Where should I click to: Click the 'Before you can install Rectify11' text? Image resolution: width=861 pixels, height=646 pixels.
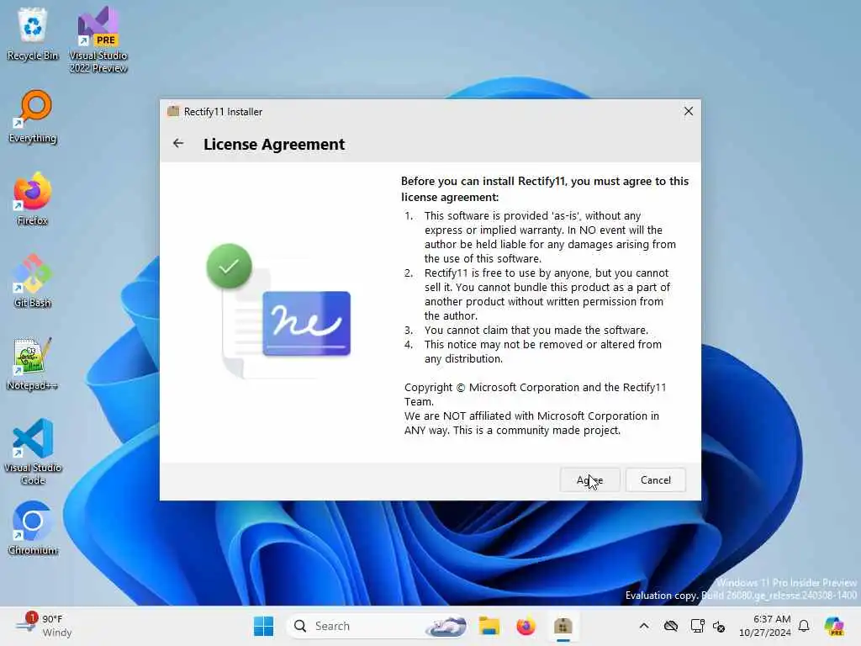(x=545, y=189)
